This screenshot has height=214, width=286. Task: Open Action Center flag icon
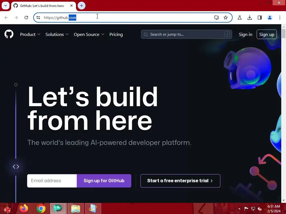point(246,208)
